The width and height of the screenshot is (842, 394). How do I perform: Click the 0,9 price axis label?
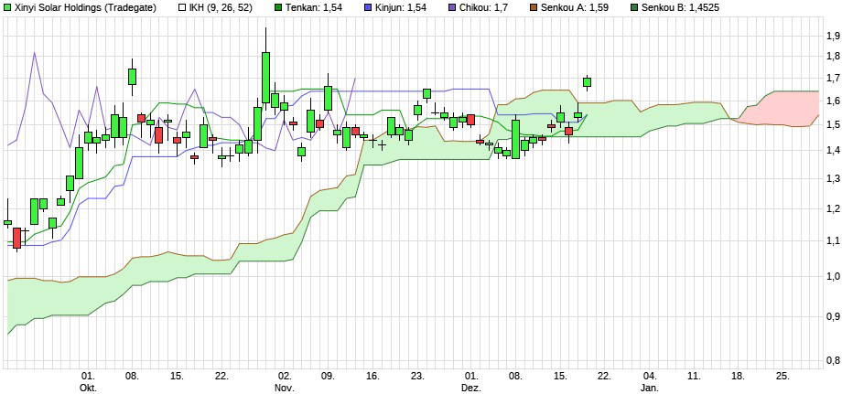tap(834, 315)
